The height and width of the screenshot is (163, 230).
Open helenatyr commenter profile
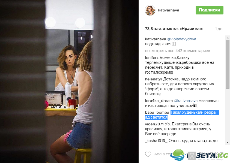pyautogui.click(x=153, y=79)
